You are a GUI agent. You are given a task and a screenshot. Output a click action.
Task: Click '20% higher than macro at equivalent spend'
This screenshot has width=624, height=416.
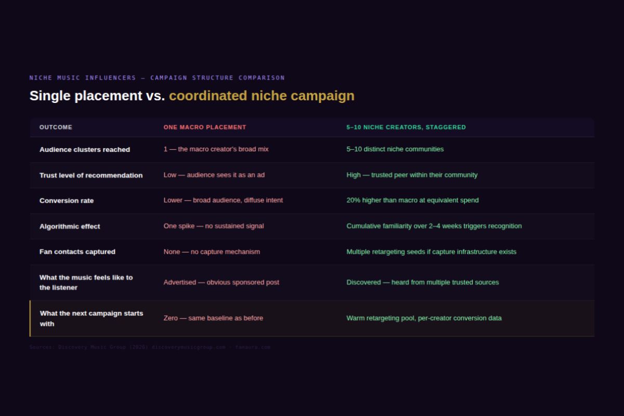pos(413,200)
